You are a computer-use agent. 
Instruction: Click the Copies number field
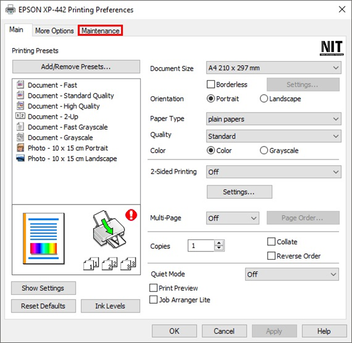(x=201, y=246)
